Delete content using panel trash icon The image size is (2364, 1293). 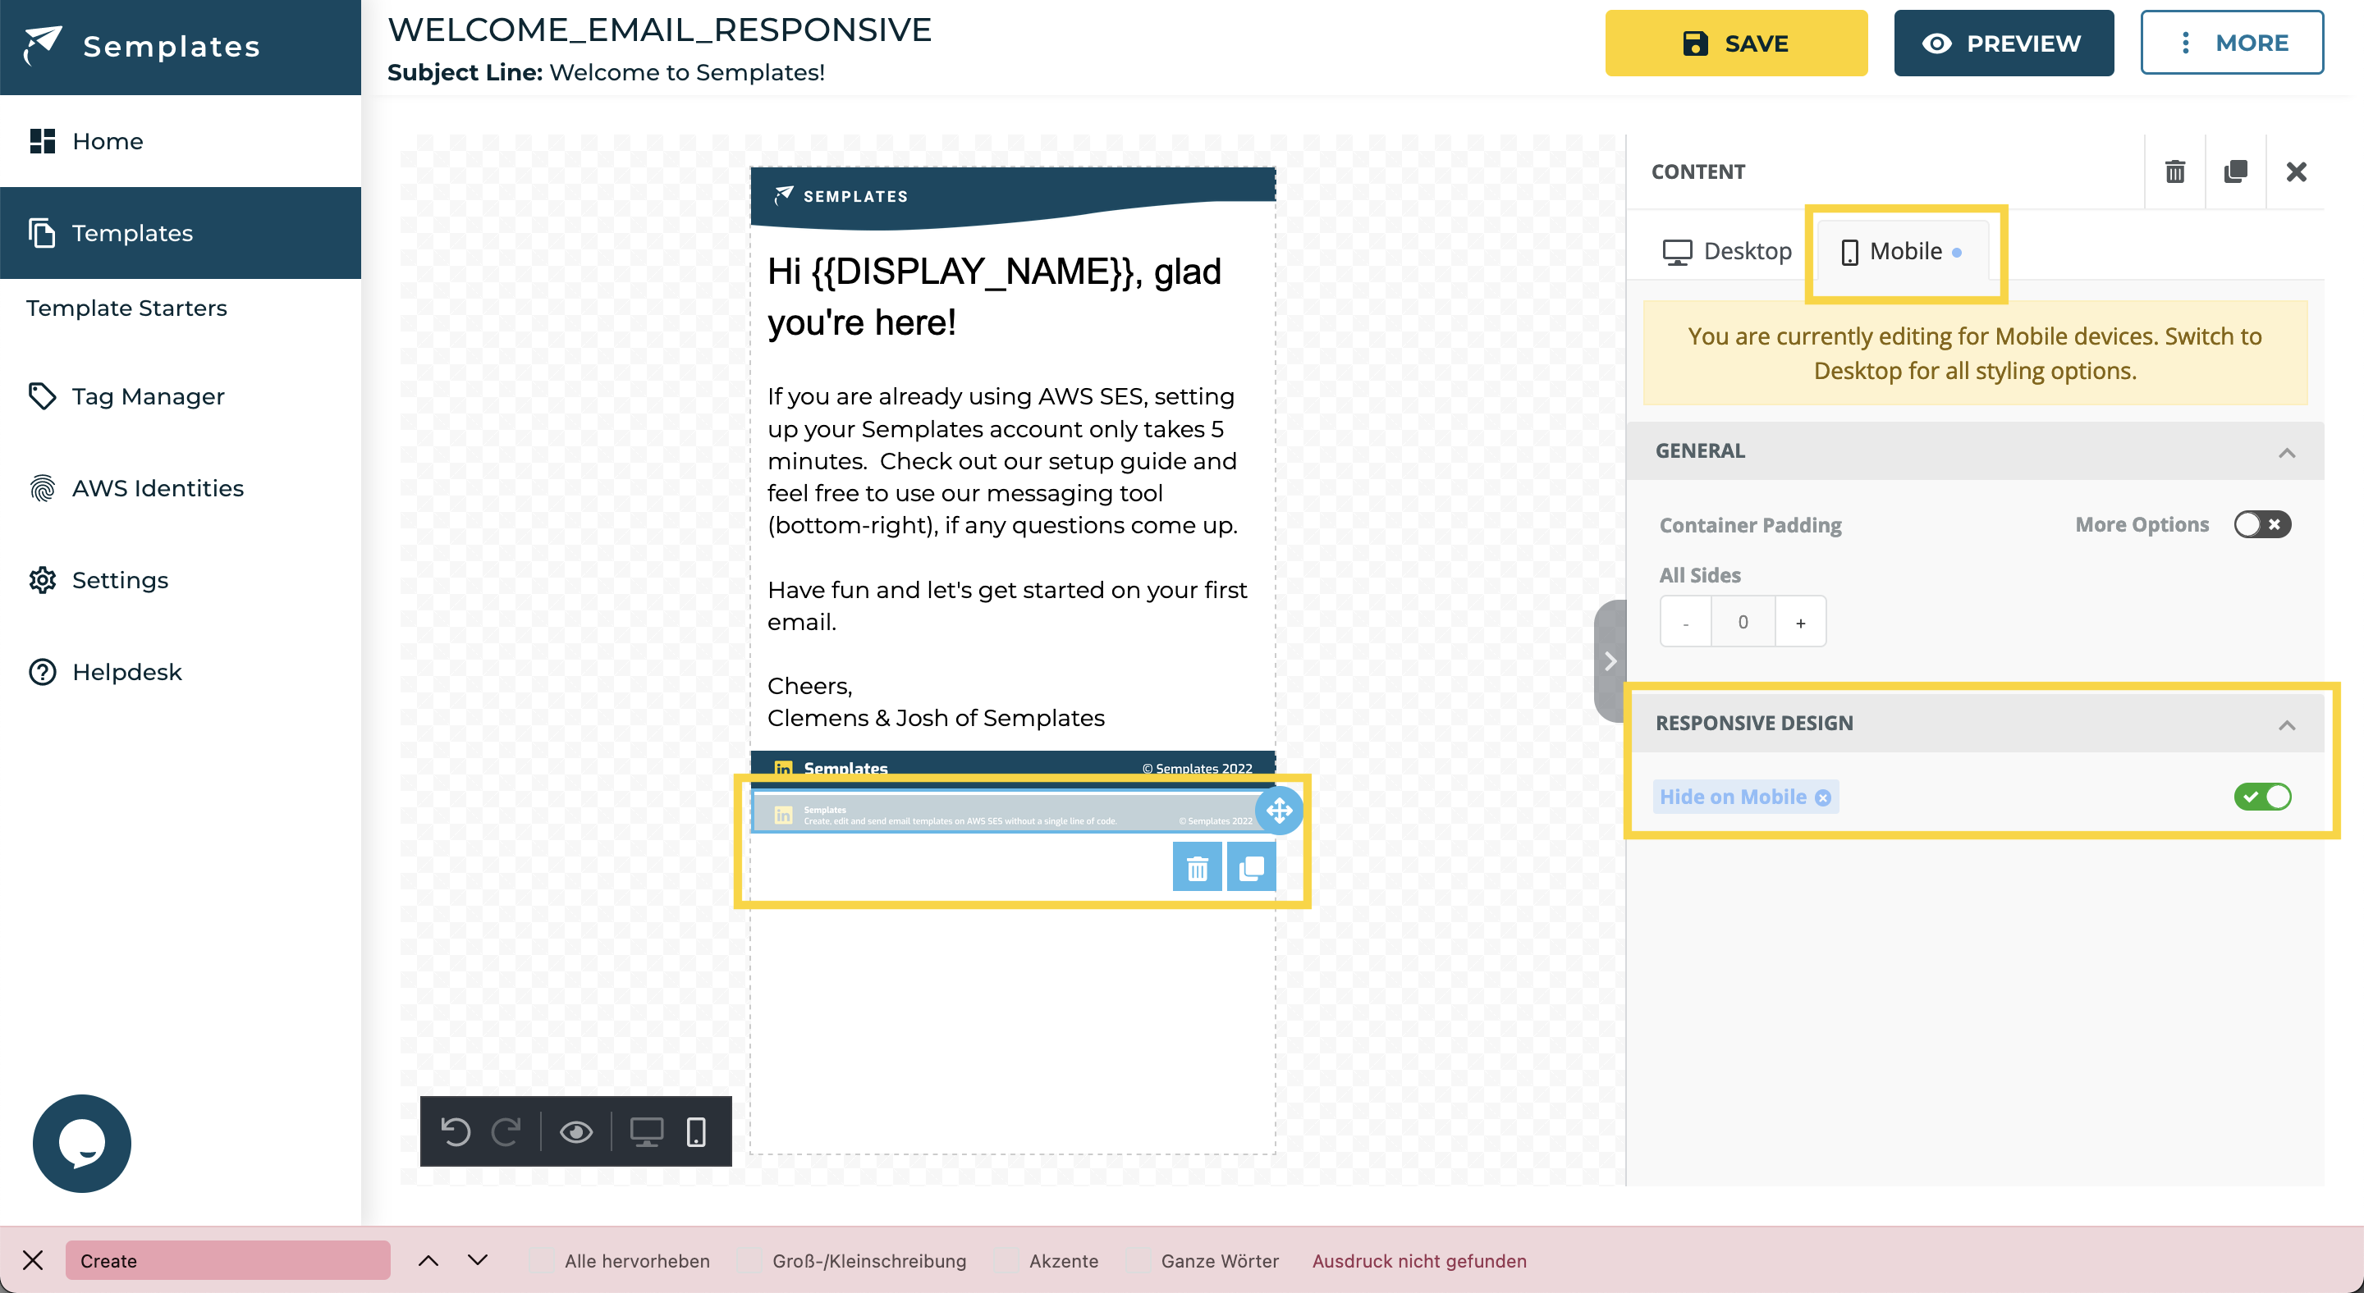[2175, 171]
